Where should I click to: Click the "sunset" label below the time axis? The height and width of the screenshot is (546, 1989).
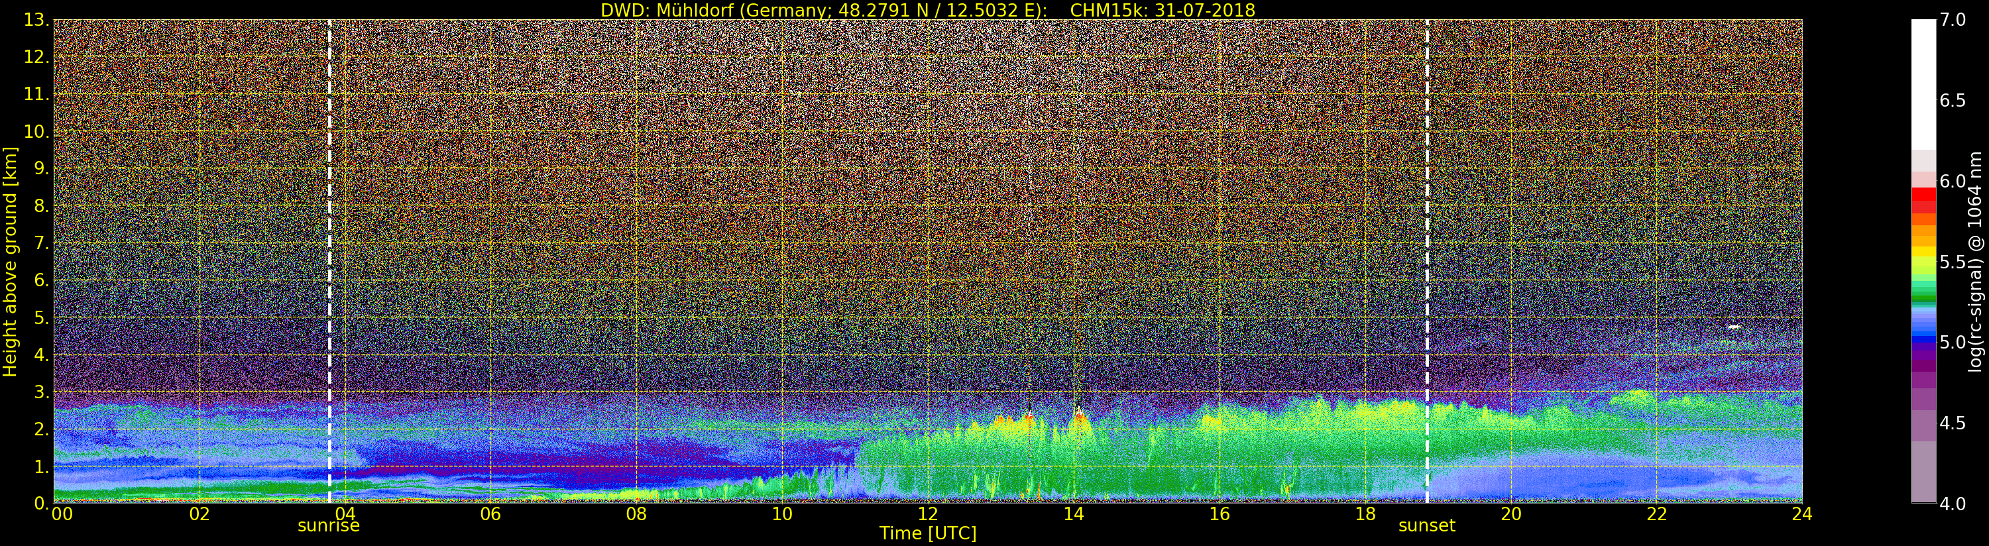(1427, 526)
